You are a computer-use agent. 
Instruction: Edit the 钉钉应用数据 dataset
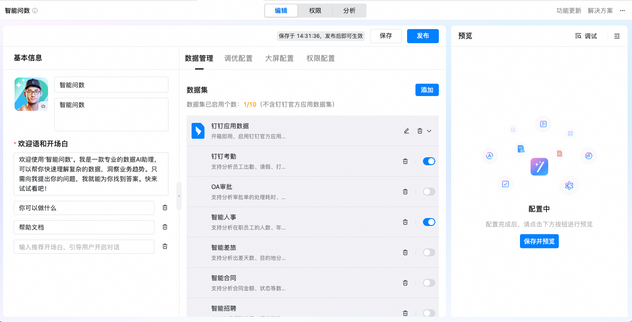click(x=407, y=131)
